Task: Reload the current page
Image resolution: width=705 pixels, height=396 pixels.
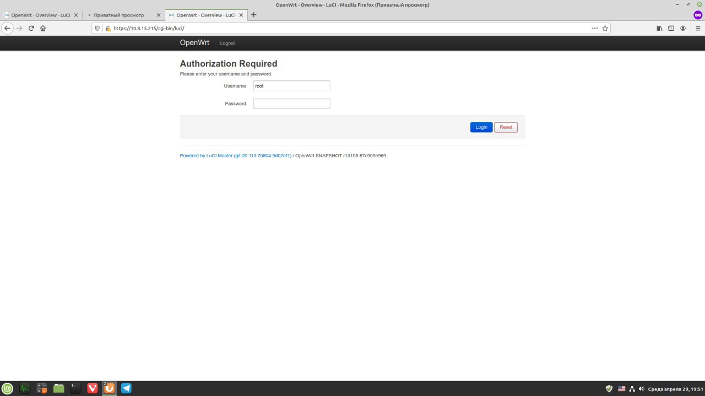Action: coord(31,28)
